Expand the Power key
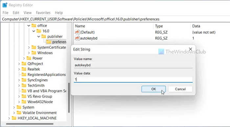The height and width of the screenshot is (127, 230). [24, 58]
